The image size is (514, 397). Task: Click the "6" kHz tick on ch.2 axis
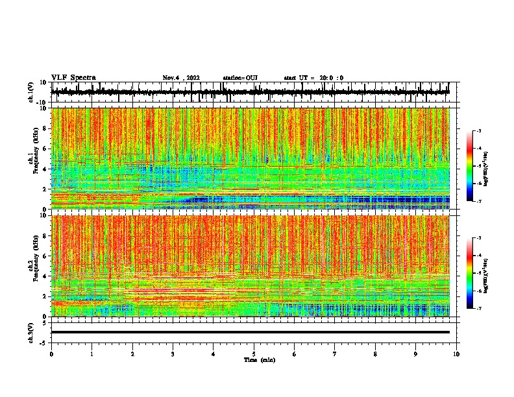click(45, 256)
